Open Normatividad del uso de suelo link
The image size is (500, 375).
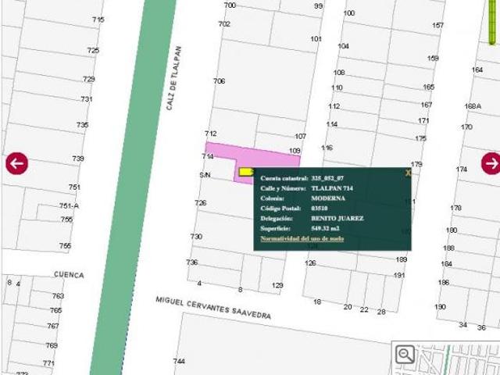click(x=302, y=238)
